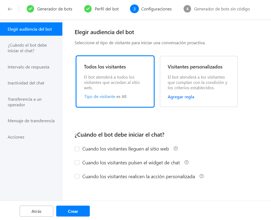Go to Inactividad del chat section
The image size is (271, 220).
[x=26, y=83]
